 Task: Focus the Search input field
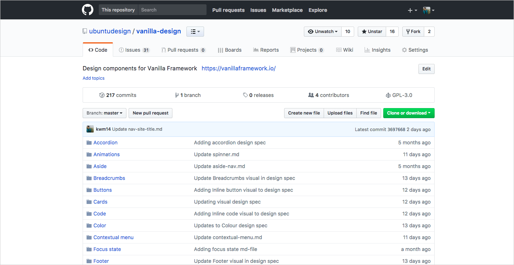pos(172,10)
